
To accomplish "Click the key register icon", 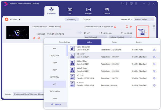I will 127,3.
